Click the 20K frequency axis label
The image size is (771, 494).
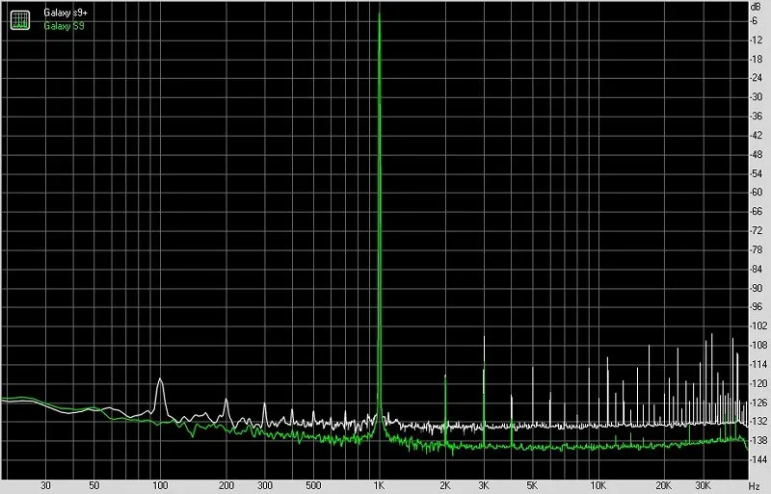pyautogui.click(x=663, y=485)
